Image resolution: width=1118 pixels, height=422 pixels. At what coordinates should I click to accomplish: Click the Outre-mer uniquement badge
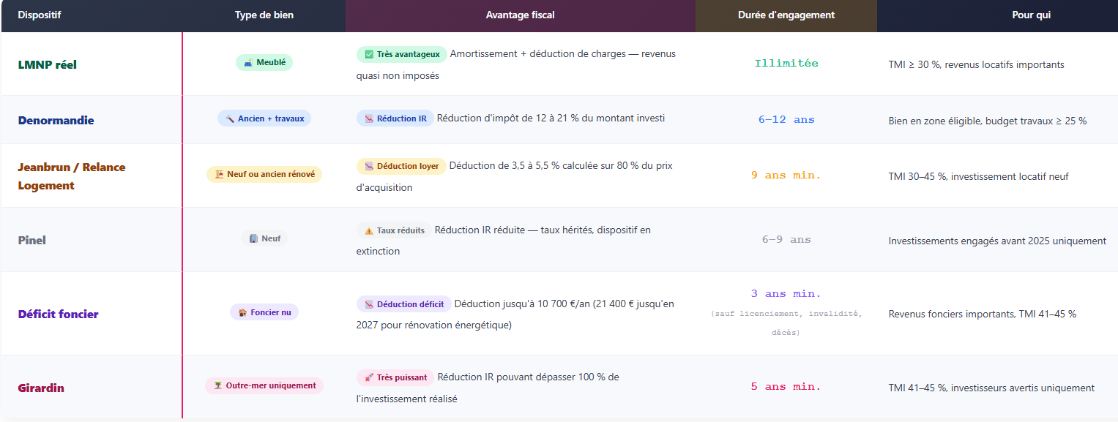pos(264,385)
